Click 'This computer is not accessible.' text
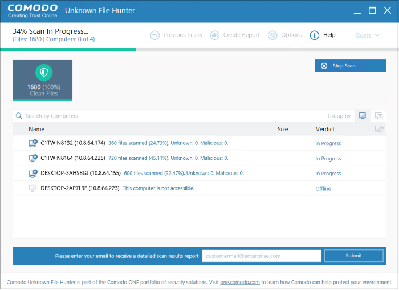 click(x=158, y=188)
